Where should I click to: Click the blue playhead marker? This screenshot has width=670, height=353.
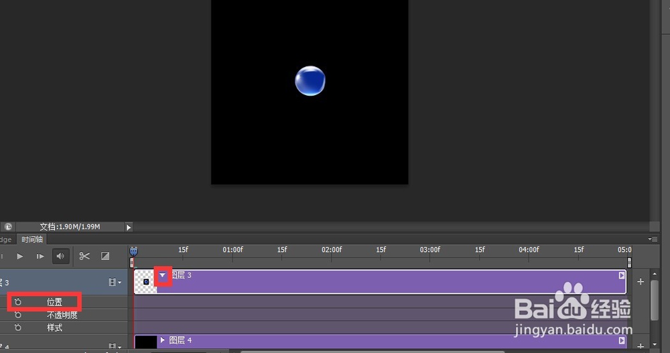[134, 251]
